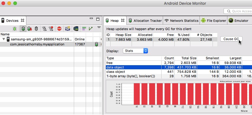Screen dimensions: 252x115
Task: Select the Devices tab
Action: 12,21
